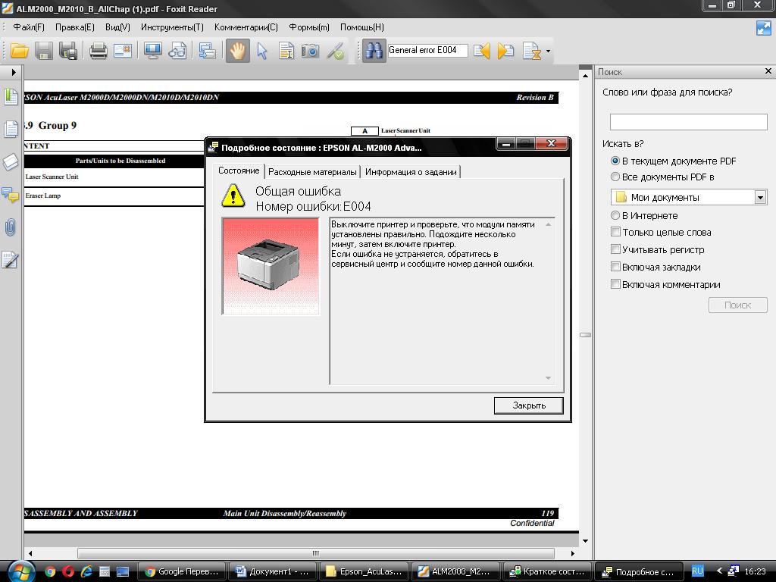Image resolution: width=776 pixels, height=582 pixels.
Task: Open the Attachments paperclip panel
Action: click(x=11, y=227)
